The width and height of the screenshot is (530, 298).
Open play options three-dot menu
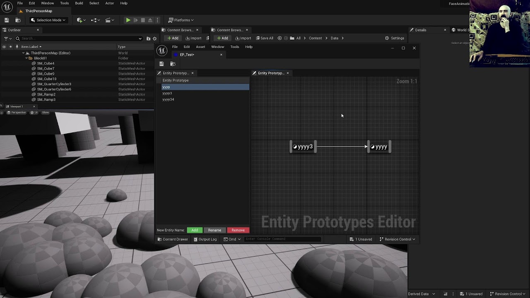(x=157, y=20)
